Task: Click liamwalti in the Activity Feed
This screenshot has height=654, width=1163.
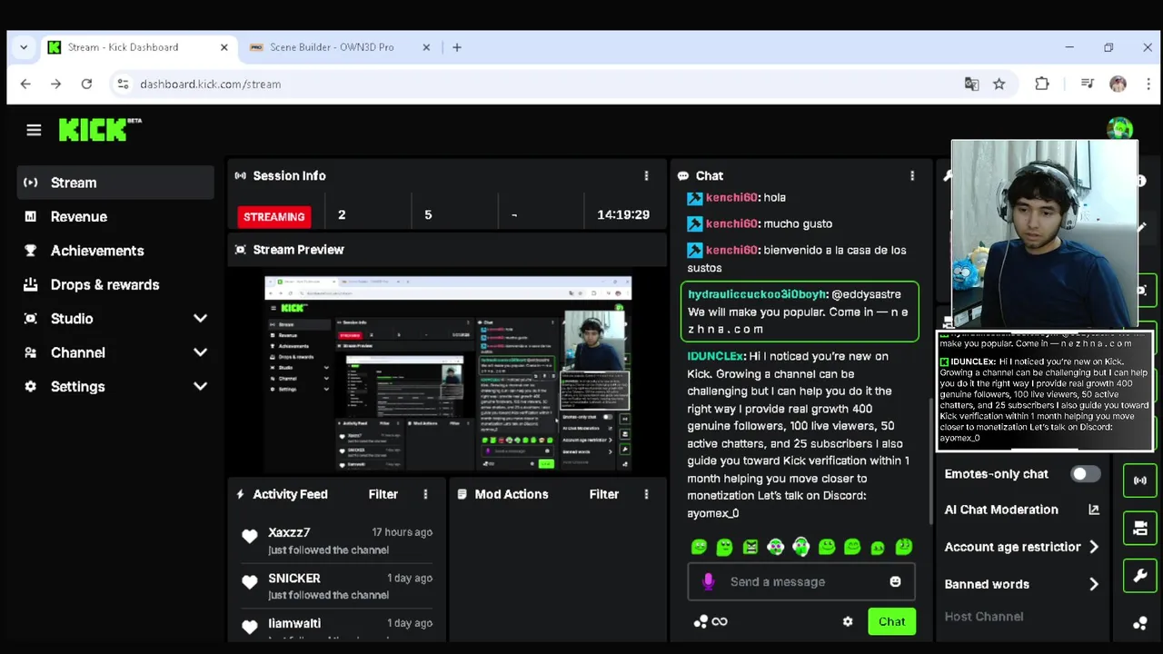Action: (294, 623)
